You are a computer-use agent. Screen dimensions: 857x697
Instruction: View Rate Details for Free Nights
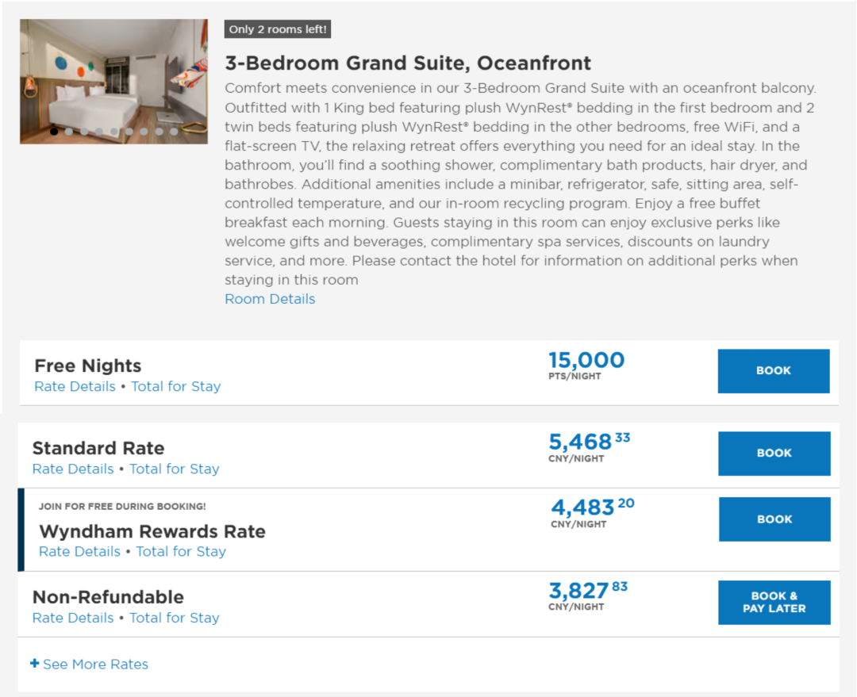coord(75,387)
